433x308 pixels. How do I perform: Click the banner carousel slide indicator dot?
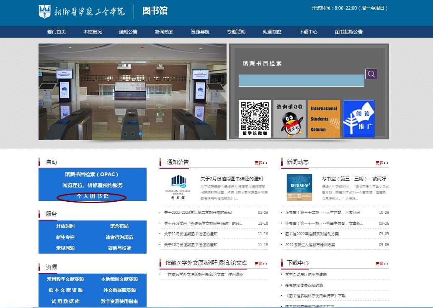coord(140,134)
